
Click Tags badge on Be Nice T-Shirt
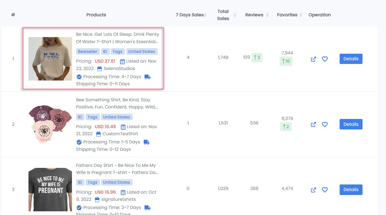tap(117, 52)
